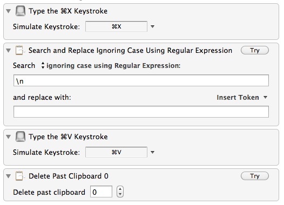
Task: Try the Delete Past Clipboard action
Action: pyautogui.click(x=255, y=176)
